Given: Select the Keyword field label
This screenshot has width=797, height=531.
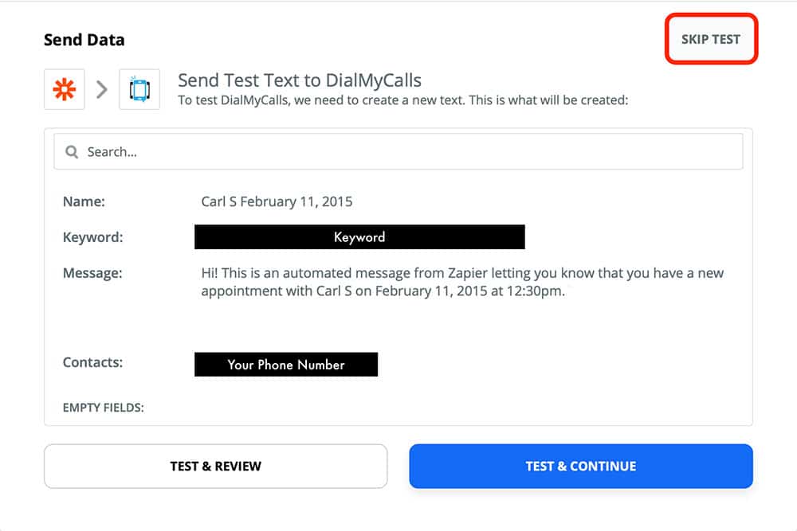Looking at the screenshot, I should coord(92,237).
